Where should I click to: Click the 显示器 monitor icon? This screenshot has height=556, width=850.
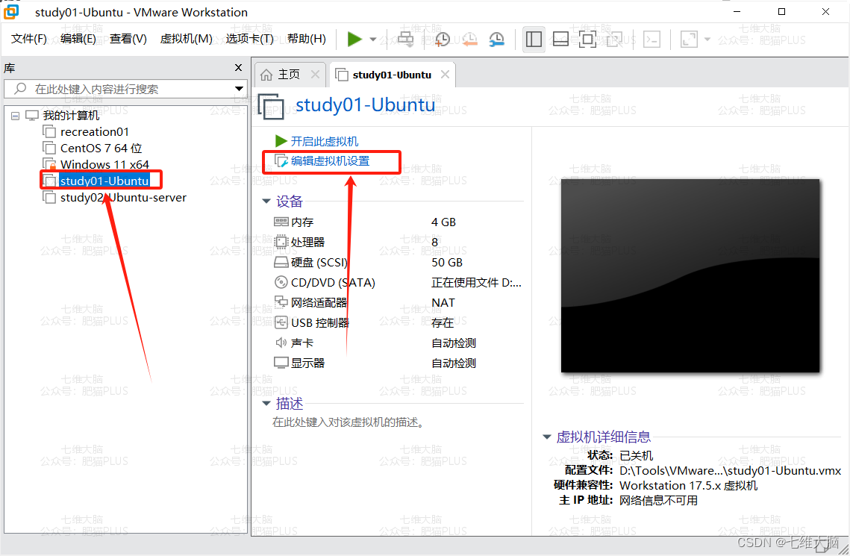click(x=281, y=363)
